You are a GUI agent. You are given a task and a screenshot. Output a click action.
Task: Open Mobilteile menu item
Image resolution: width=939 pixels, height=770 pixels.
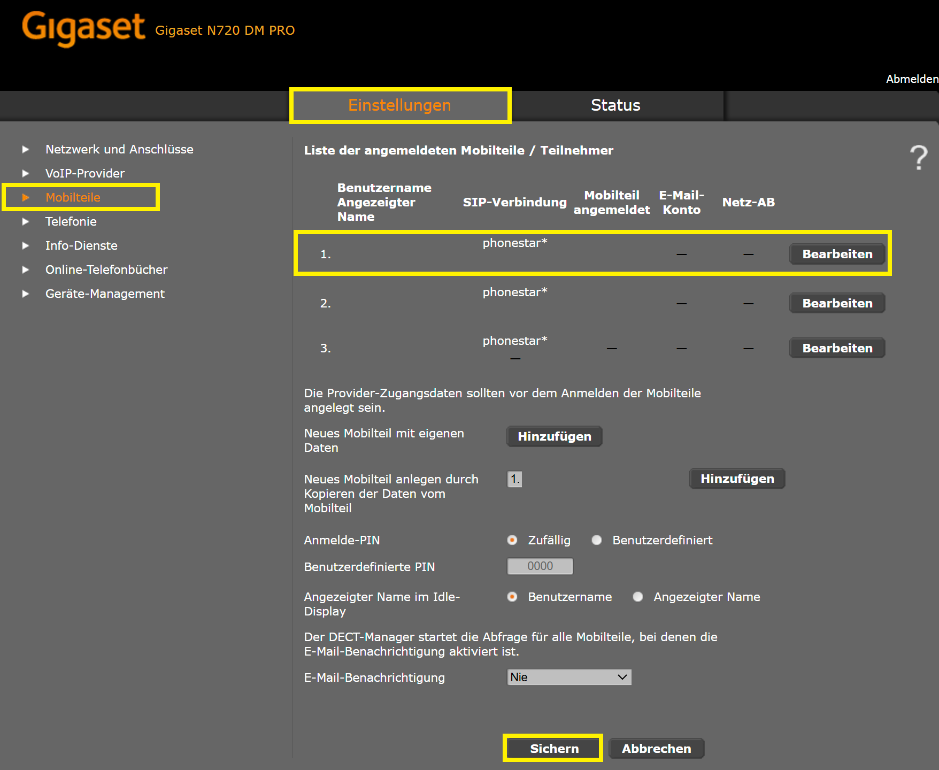(73, 197)
